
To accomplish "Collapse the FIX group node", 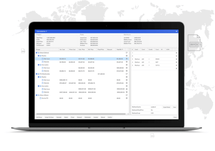I will coord(36,74).
